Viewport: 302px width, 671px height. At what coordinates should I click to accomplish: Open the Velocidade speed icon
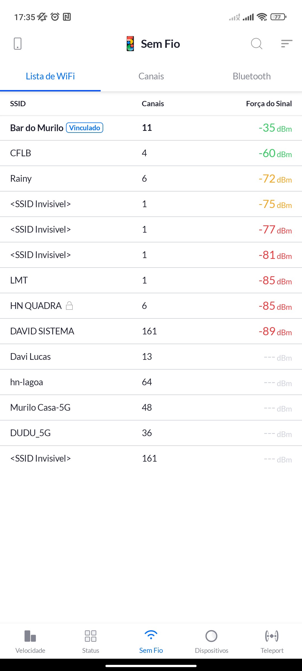pos(30,636)
